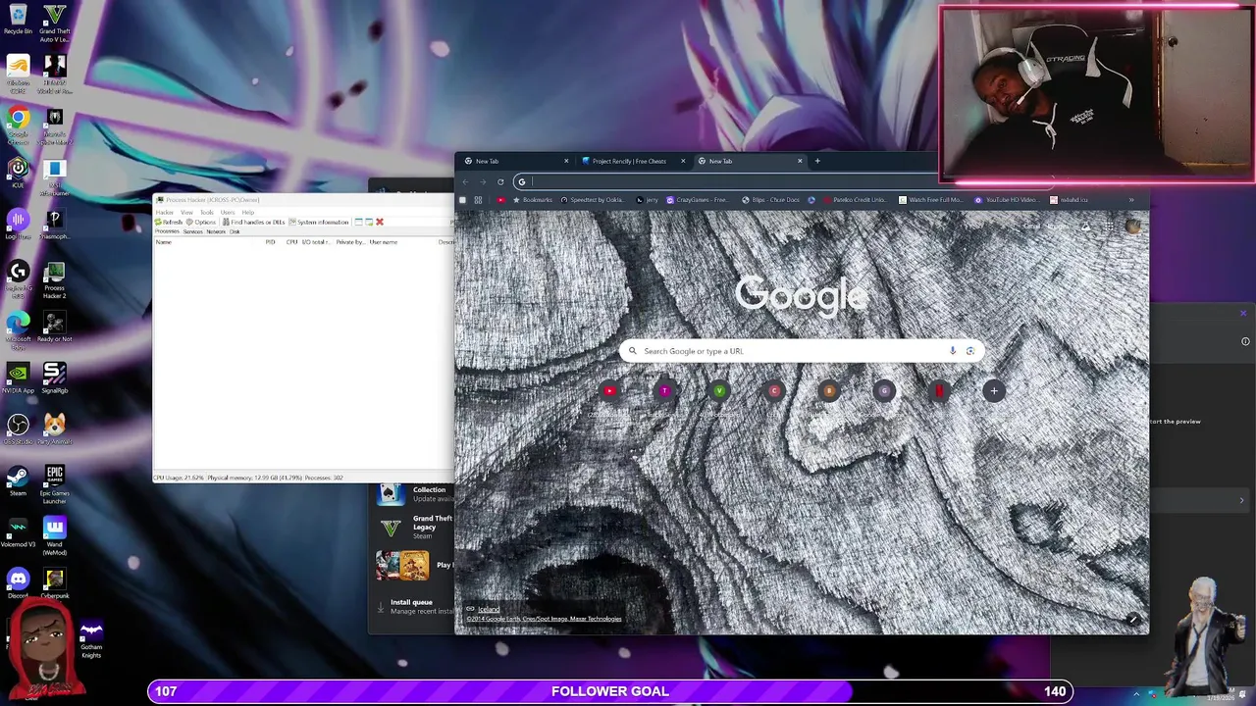The width and height of the screenshot is (1256, 706).
Task: Click Find handles or DLLs
Action: [254, 223]
